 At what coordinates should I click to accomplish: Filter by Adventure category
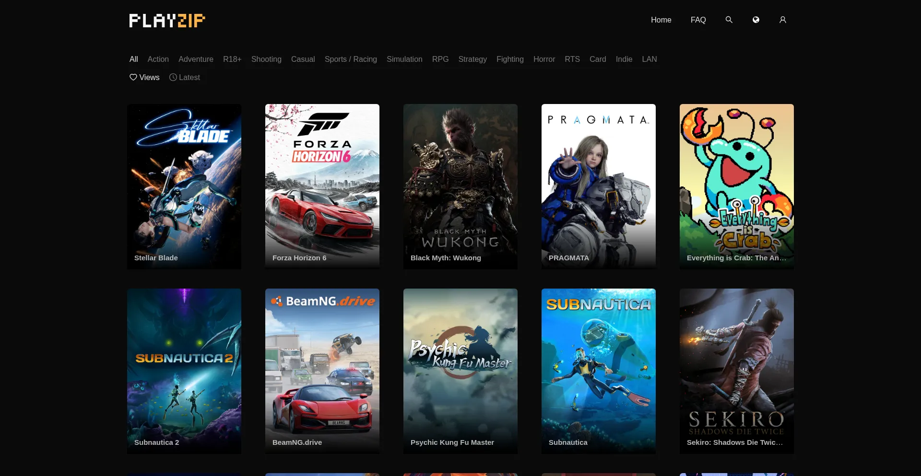[x=196, y=59]
